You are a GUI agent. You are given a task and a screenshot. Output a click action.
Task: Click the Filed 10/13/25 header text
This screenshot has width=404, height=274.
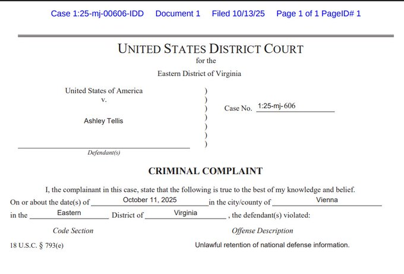coord(238,14)
